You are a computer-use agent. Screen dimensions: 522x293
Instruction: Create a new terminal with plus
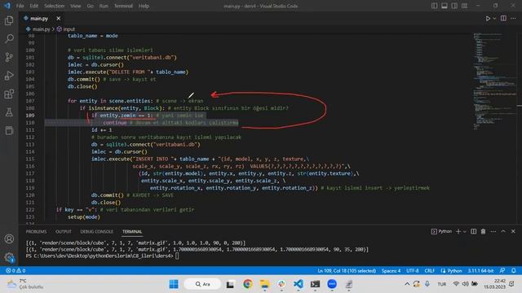[458, 231]
